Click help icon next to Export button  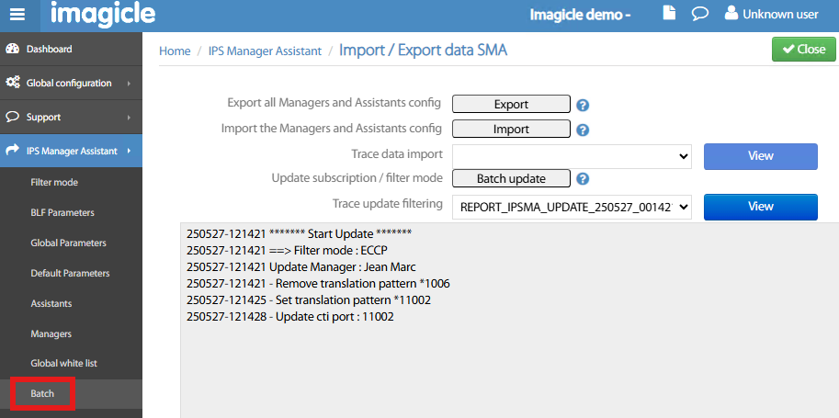583,105
